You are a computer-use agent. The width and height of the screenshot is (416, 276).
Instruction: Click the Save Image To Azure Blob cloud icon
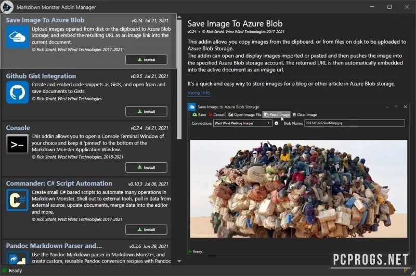click(17, 37)
